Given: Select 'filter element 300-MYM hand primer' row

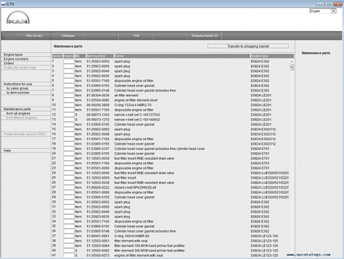Looking at the screenshot, I should coord(150,250).
